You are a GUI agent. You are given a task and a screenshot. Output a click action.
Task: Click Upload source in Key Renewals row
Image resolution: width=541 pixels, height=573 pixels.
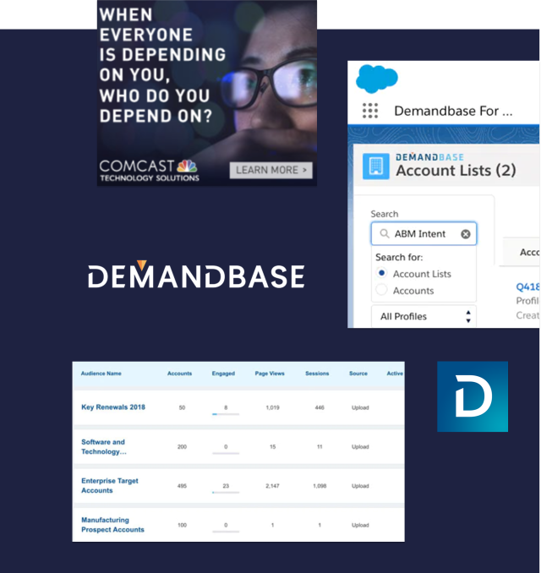pyautogui.click(x=360, y=407)
